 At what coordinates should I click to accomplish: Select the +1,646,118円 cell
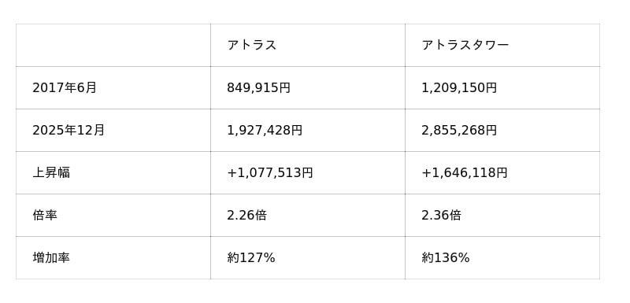465,172
